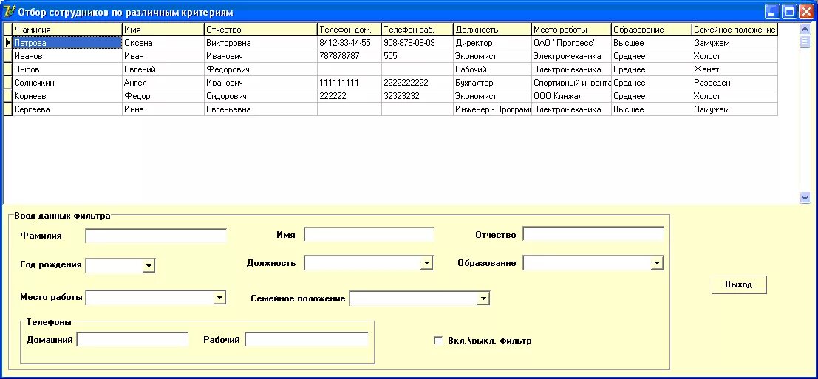This screenshot has height=379, width=818.
Task: Click the application icon in title bar
Action: tap(8, 12)
